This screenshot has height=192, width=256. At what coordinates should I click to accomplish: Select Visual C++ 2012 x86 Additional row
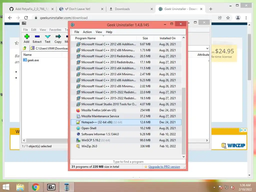point(126,44)
